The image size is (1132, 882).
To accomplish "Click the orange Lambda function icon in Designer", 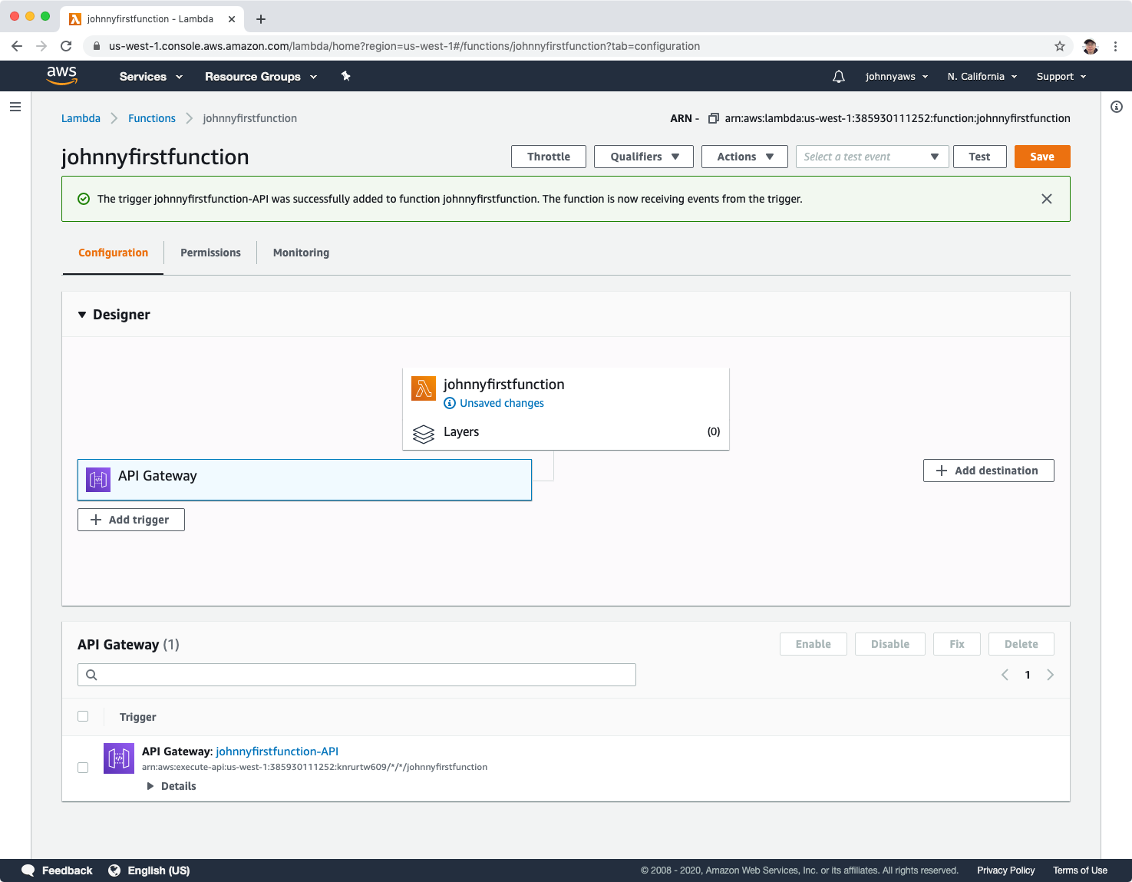I will 424,388.
